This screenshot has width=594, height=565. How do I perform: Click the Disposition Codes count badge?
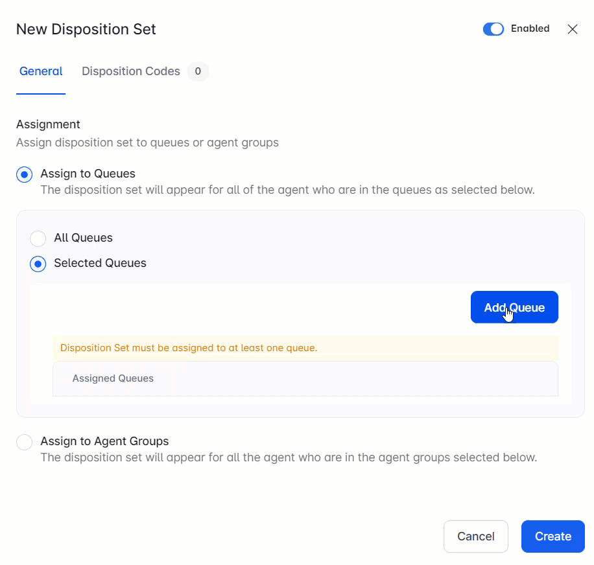[198, 71]
